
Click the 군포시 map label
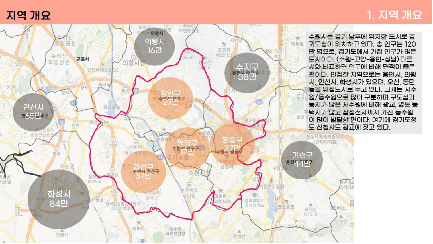tap(83, 59)
